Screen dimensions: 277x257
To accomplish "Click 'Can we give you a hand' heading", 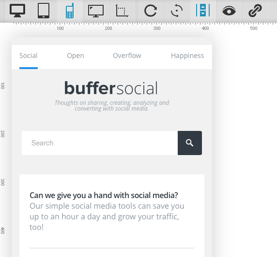I will [x=104, y=195].
